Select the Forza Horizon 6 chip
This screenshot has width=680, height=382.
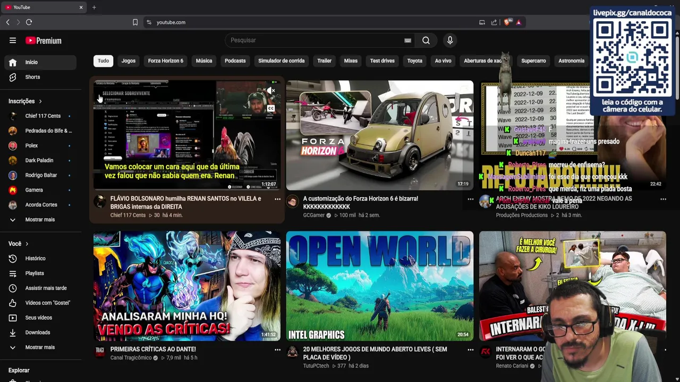click(166, 61)
